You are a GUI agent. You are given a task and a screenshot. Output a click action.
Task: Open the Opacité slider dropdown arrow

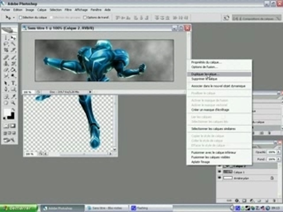278,152
